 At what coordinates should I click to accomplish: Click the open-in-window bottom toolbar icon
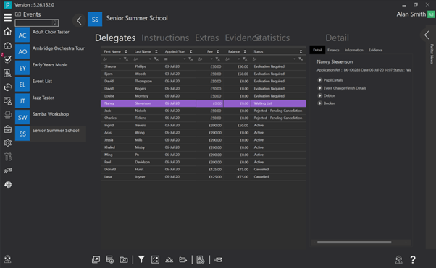coord(96,259)
